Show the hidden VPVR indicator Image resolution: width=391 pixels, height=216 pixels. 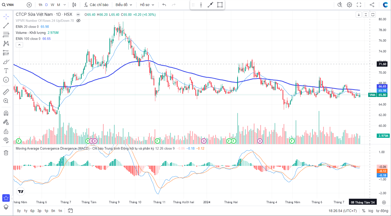78,21
